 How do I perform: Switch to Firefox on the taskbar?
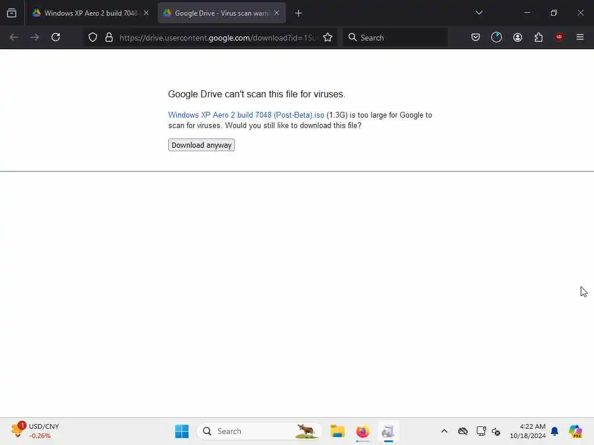[363, 431]
